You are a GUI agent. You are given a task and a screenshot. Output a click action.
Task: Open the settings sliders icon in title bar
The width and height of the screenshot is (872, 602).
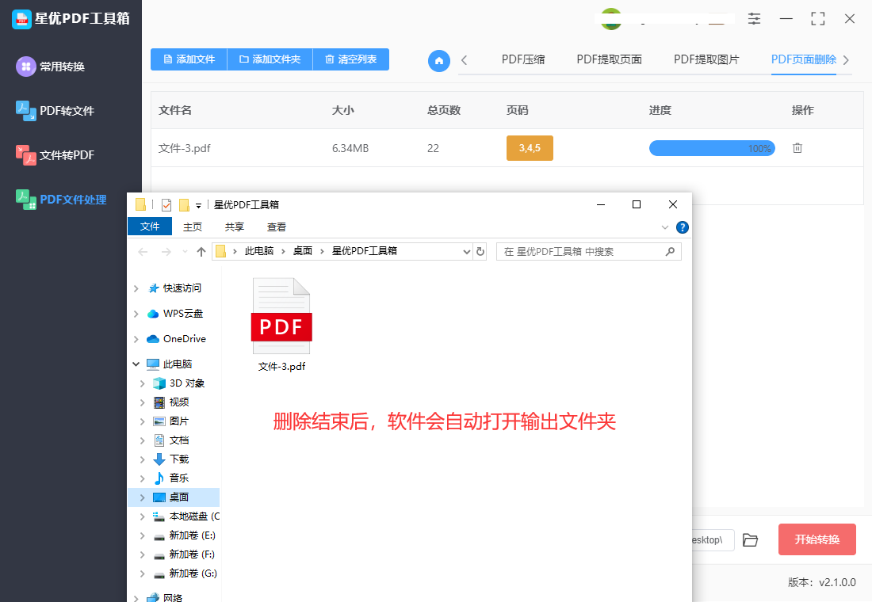(x=754, y=19)
